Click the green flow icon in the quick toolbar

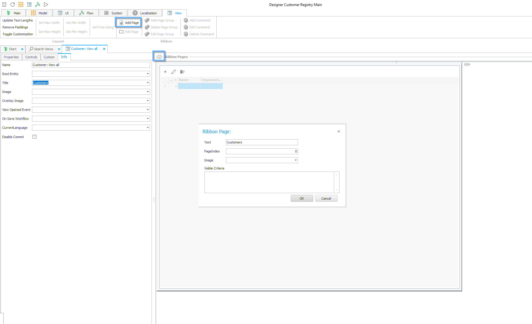38,4
